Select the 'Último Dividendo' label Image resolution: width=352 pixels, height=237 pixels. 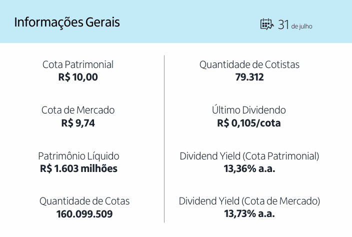click(x=249, y=110)
